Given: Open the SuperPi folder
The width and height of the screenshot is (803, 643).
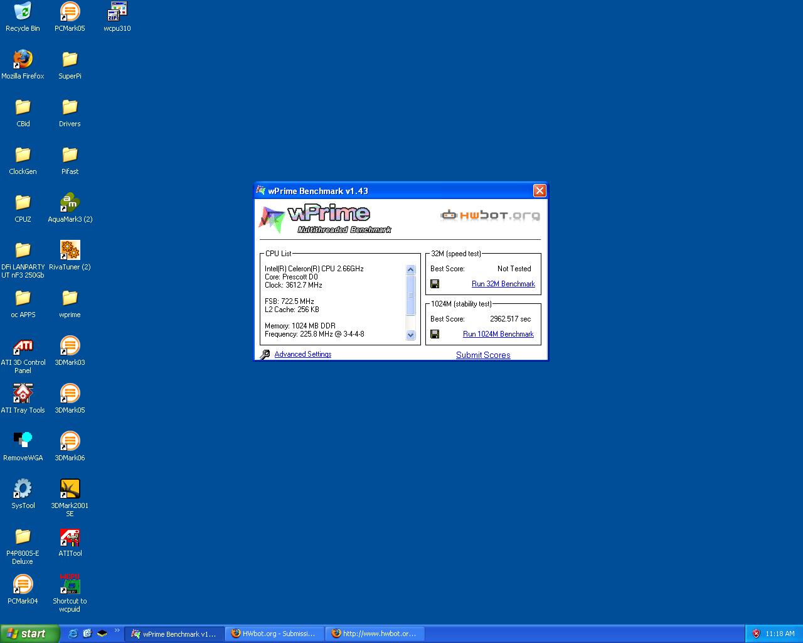Looking at the screenshot, I should click(70, 65).
